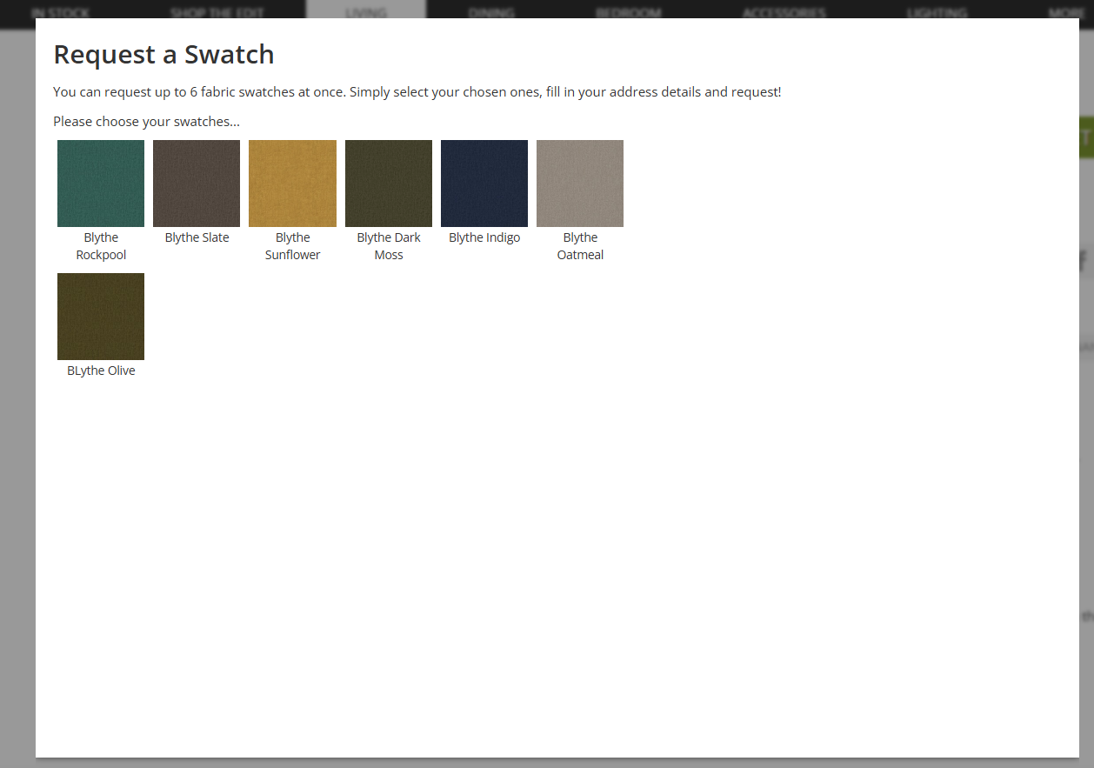
Task: Go to the Dining navigation item
Action: coord(491,11)
